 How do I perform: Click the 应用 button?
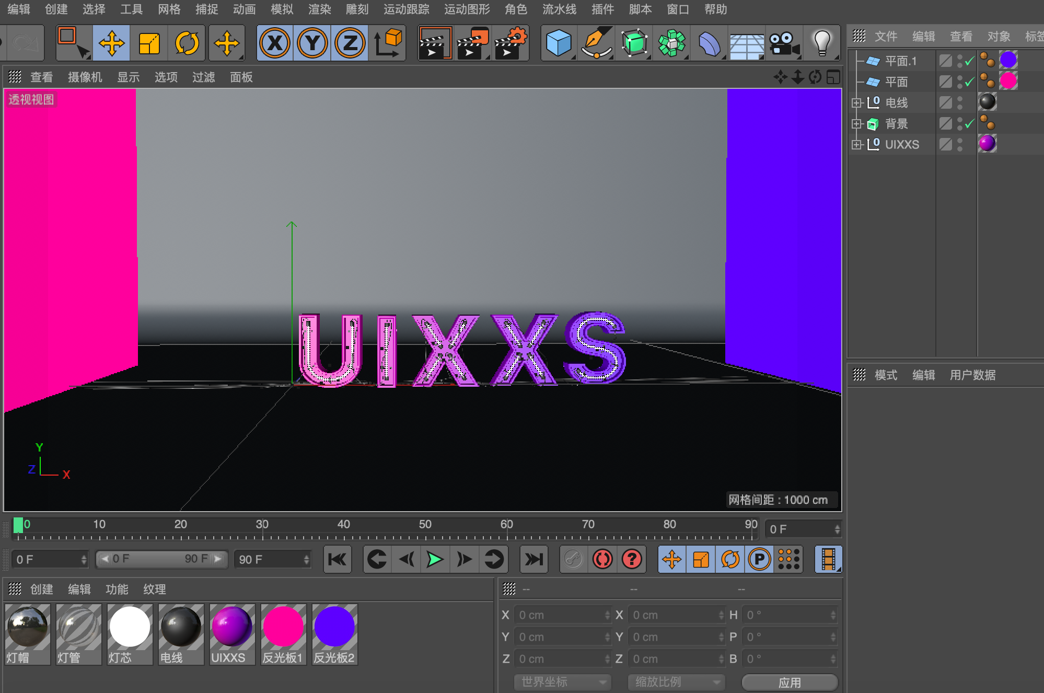[789, 682]
